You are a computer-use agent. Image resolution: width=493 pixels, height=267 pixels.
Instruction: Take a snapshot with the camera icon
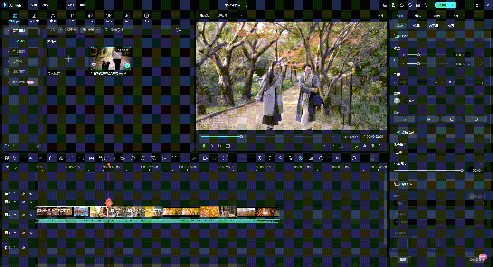click(364, 146)
